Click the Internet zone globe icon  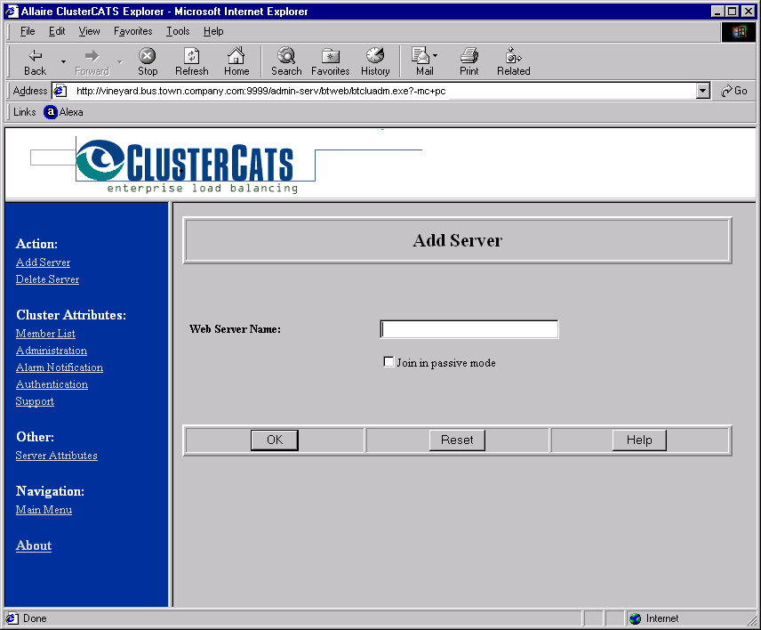click(x=636, y=618)
